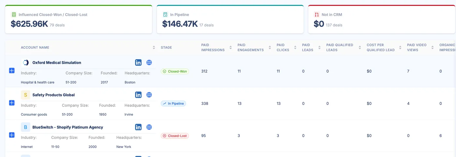Click the New York headquarters value
The image size is (456, 157).
point(124,147)
